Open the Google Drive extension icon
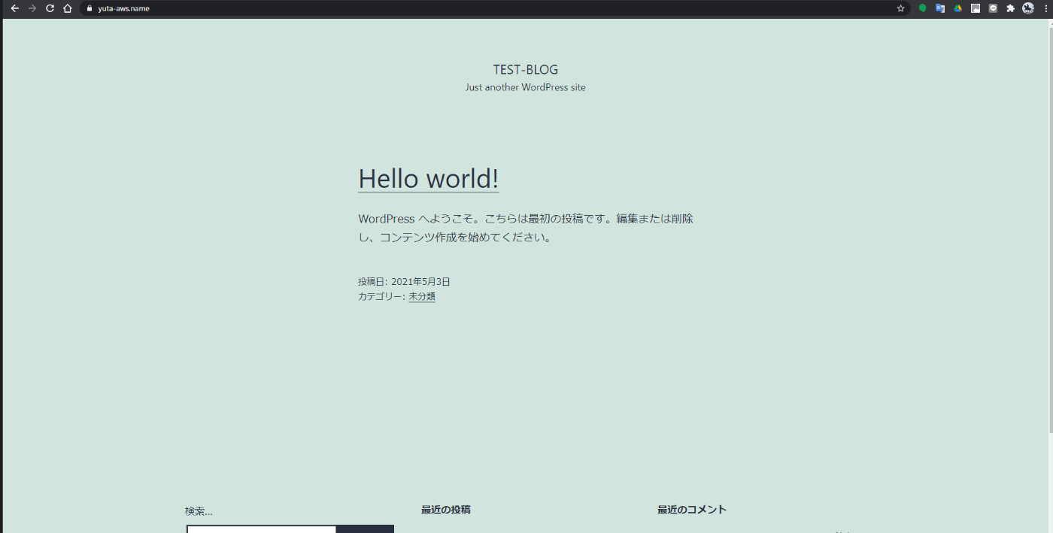 pyautogui.click(x=958, y=8)
